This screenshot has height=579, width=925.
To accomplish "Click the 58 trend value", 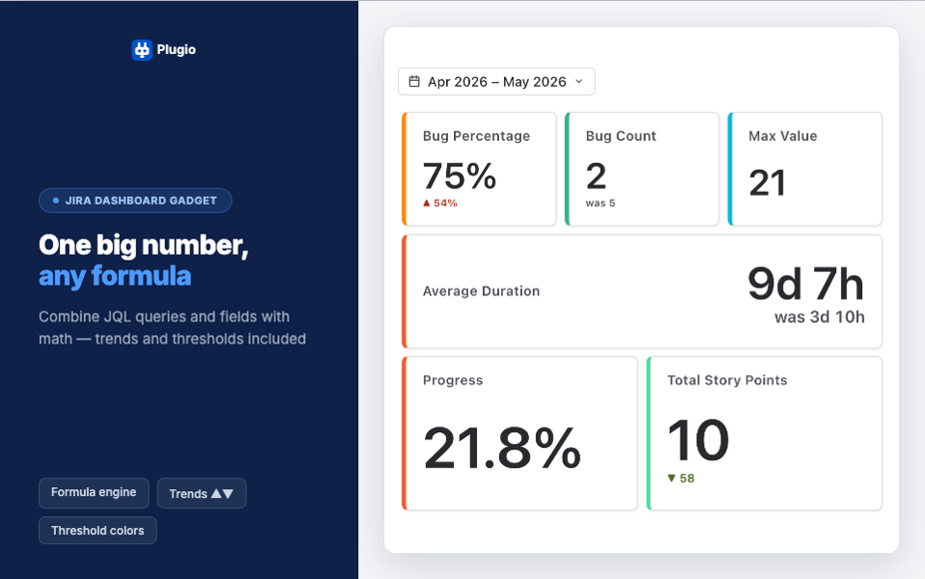I will (687, 479).
